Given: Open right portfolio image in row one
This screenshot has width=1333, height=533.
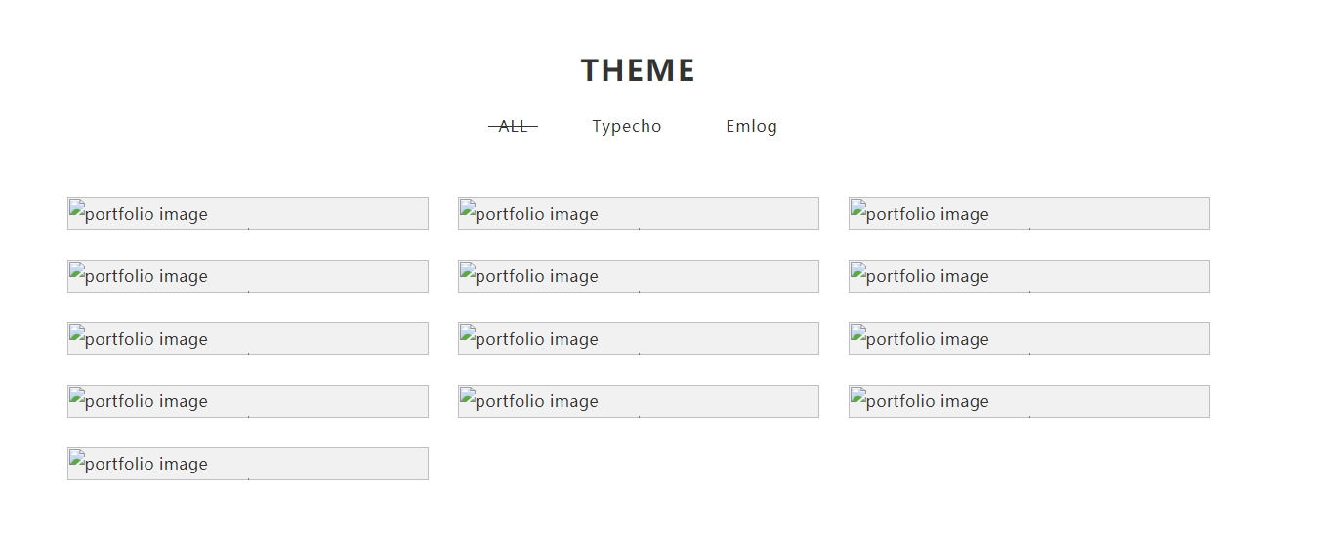Looking at the screenshot, I should pos(1029,214).
